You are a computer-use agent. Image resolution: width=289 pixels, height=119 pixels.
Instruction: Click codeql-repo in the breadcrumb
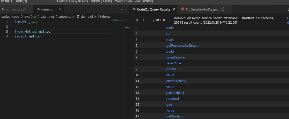pyautogui.click(x=10, y=16)
